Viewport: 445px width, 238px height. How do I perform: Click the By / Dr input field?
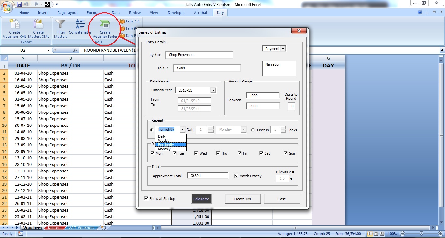199,55
